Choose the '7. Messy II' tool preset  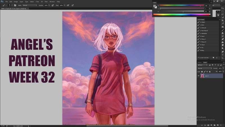[208, 42]
